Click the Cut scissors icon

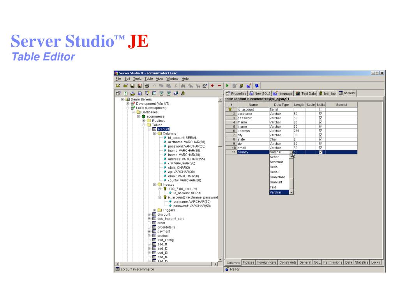176,86
